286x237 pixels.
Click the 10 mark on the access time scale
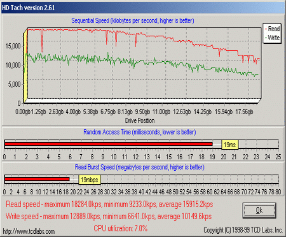pyautogui.click(x=114, y=157)
